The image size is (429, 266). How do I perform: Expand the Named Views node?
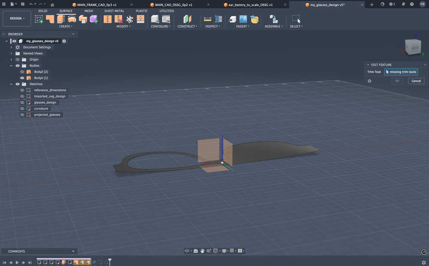[x=11, y=53]
